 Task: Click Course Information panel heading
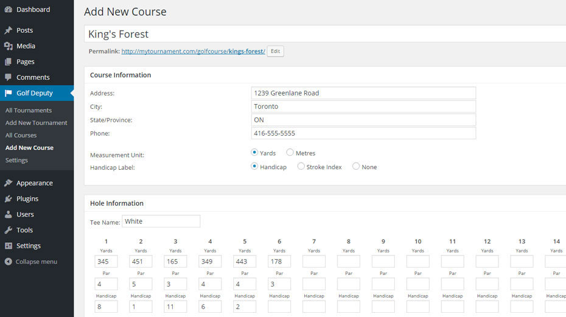click(121, 75)
